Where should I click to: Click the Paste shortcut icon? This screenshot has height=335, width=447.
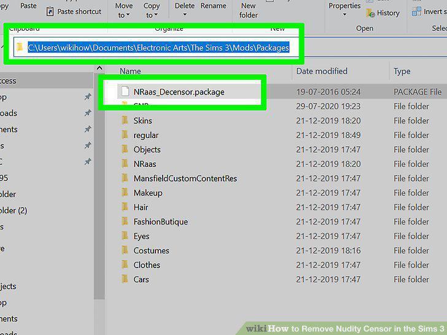pyautogui.click(x=50, y=12)
